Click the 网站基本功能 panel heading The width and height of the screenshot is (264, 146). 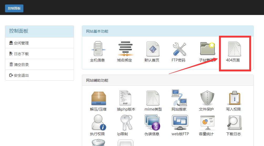tap(97, 31)
